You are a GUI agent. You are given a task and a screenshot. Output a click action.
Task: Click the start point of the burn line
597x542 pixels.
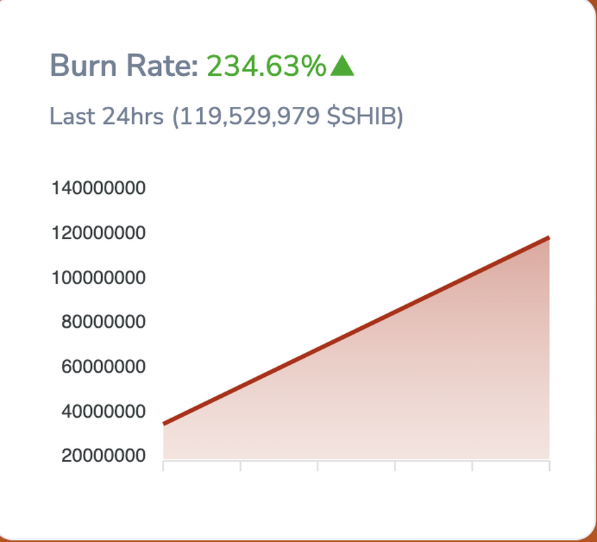pos(164,422)
